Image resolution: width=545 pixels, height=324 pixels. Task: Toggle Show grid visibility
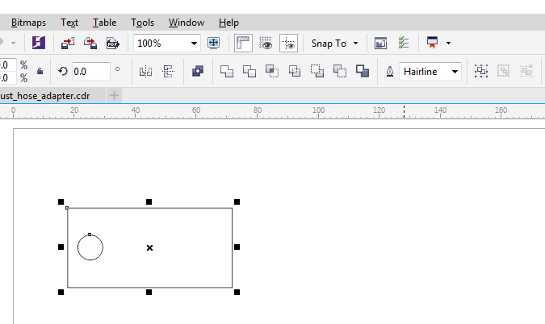(266, 44)
